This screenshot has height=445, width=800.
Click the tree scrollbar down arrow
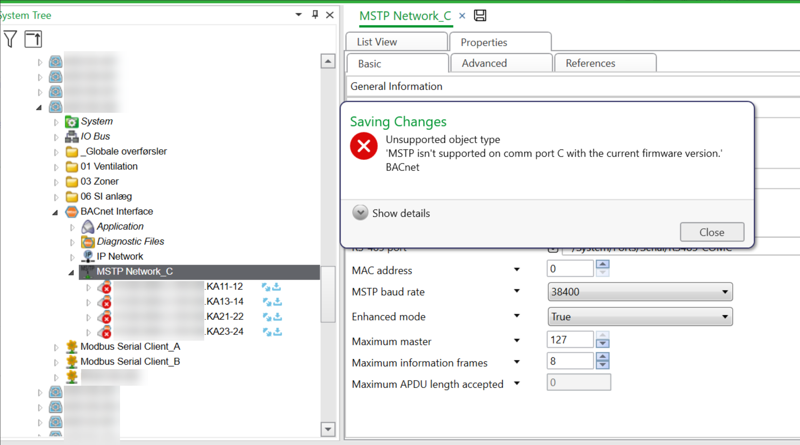328,429
